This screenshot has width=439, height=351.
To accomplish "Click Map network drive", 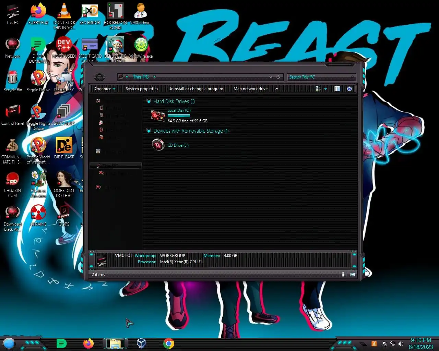I will pos(250,89).
